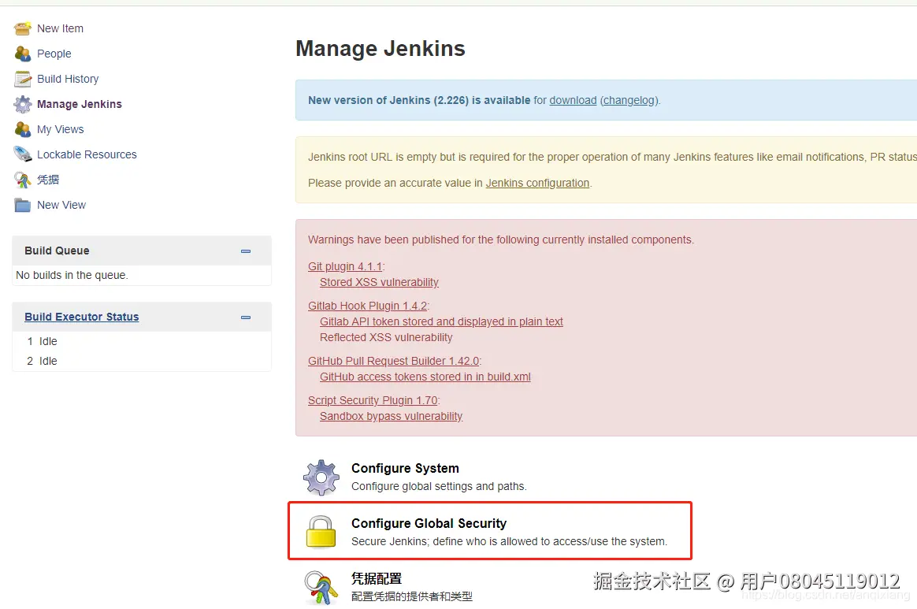The image size is (917, 609).
Task: Open New Item in sidebar
Action: click(60, 28)
